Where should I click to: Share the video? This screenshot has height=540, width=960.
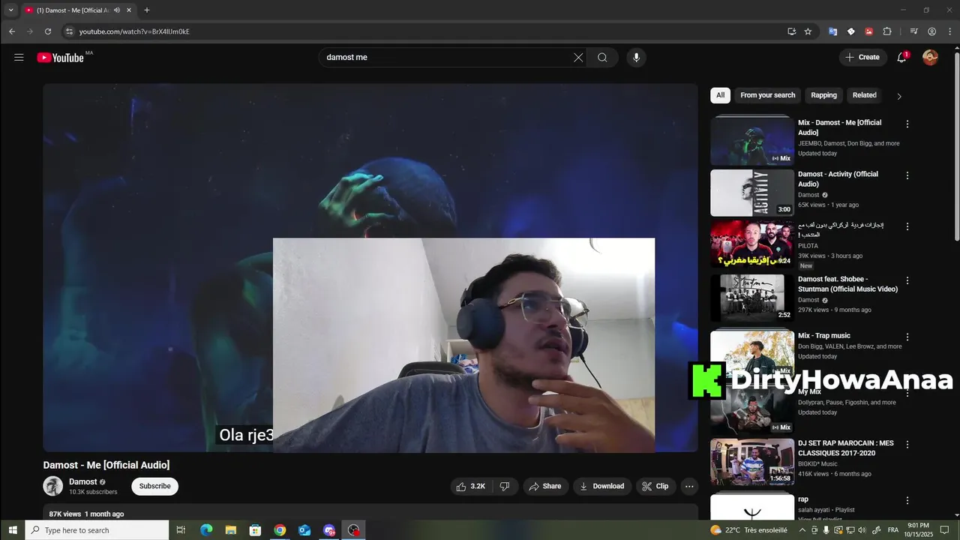[x=545, y=486]
